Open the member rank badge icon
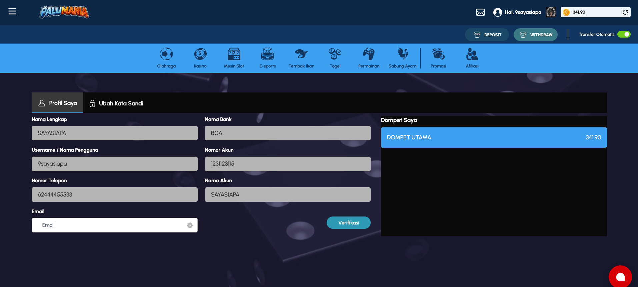Screen dimensions: 638x287 click(551, 12)
